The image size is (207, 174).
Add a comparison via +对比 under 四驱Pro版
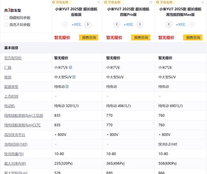click(128, 24)
